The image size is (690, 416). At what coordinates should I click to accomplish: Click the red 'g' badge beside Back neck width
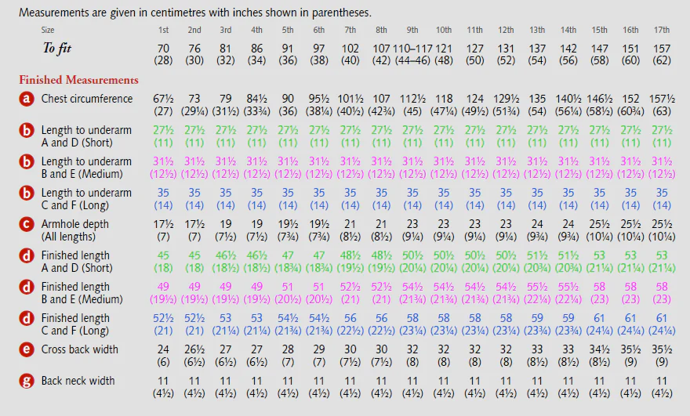pos(27,382)
